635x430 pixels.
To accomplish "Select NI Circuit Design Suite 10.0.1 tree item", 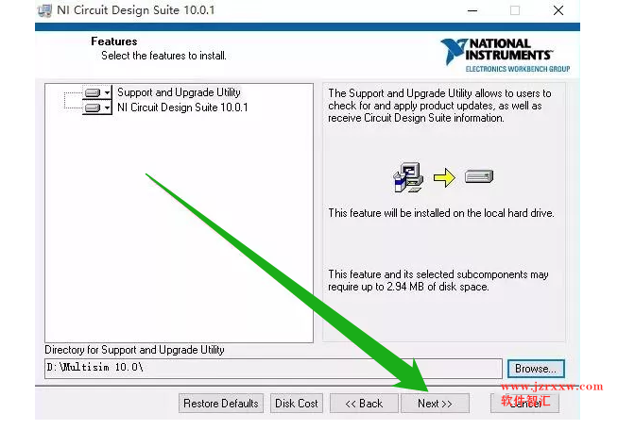I will [182, 107].
